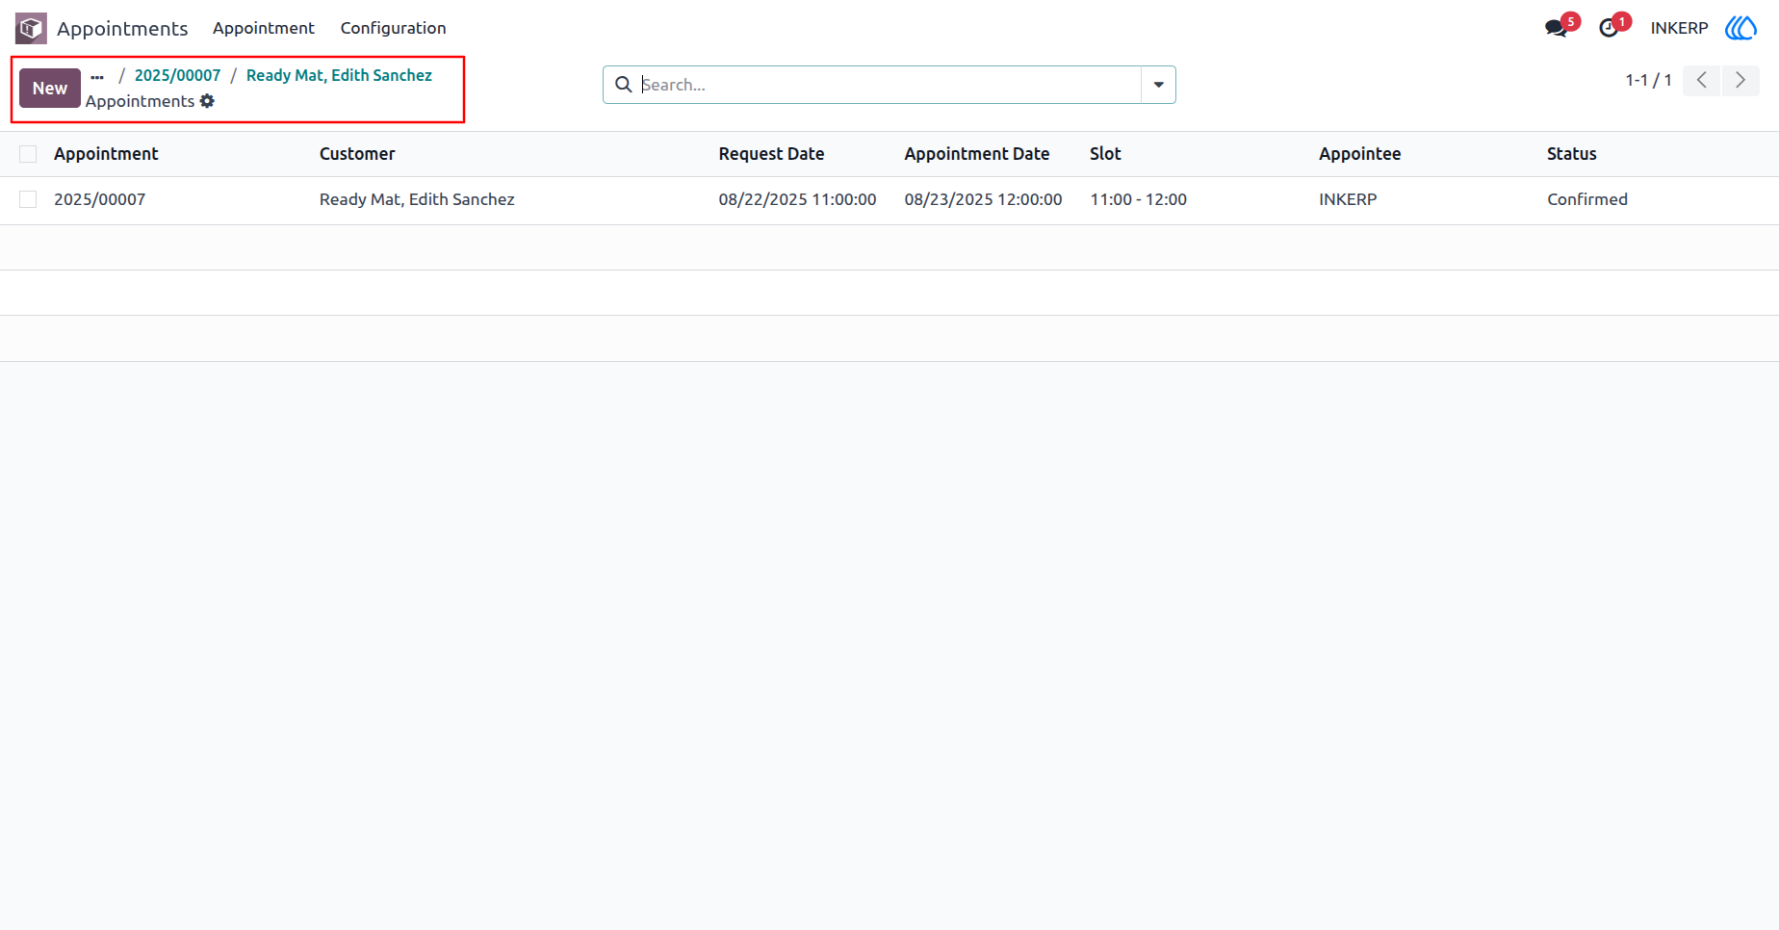Viewport: 1779px width, 930px height.
Task: Open the Appointments app home icon
Action: 31,28
